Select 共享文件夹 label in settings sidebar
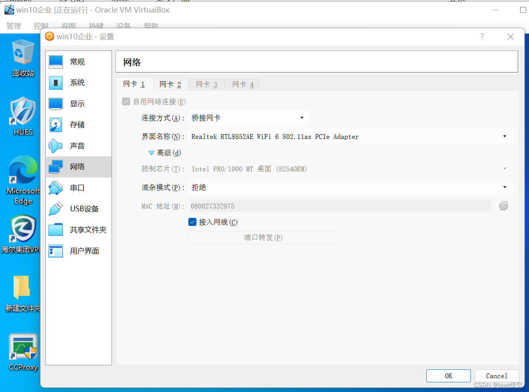The height and width of the screenshot is (392, 529). [x=88, y=230]
